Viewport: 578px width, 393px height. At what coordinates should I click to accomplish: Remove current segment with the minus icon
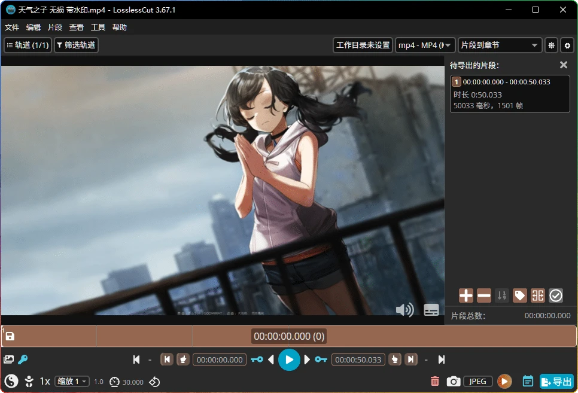(483, 295)
